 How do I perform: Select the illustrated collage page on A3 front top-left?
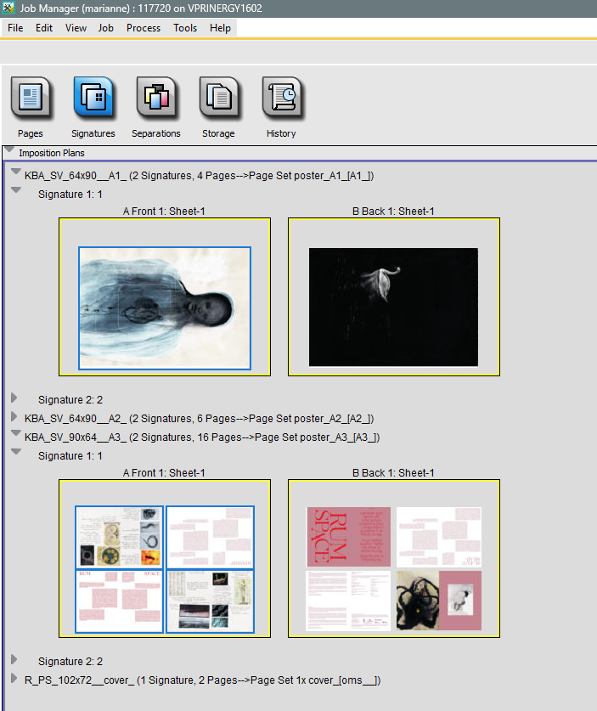click(119, 537)
